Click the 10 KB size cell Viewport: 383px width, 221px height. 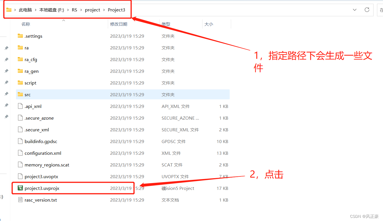[x=222, y=142]
